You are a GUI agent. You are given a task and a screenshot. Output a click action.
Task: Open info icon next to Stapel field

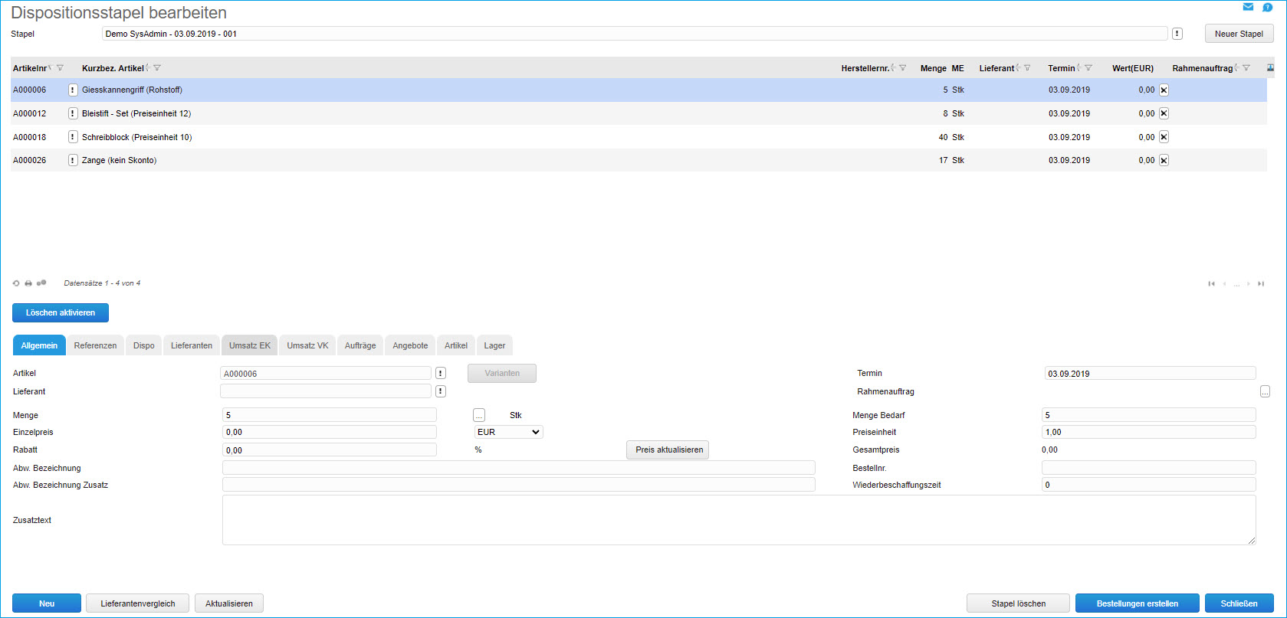pyautogui.click(x=1177, y=34)
